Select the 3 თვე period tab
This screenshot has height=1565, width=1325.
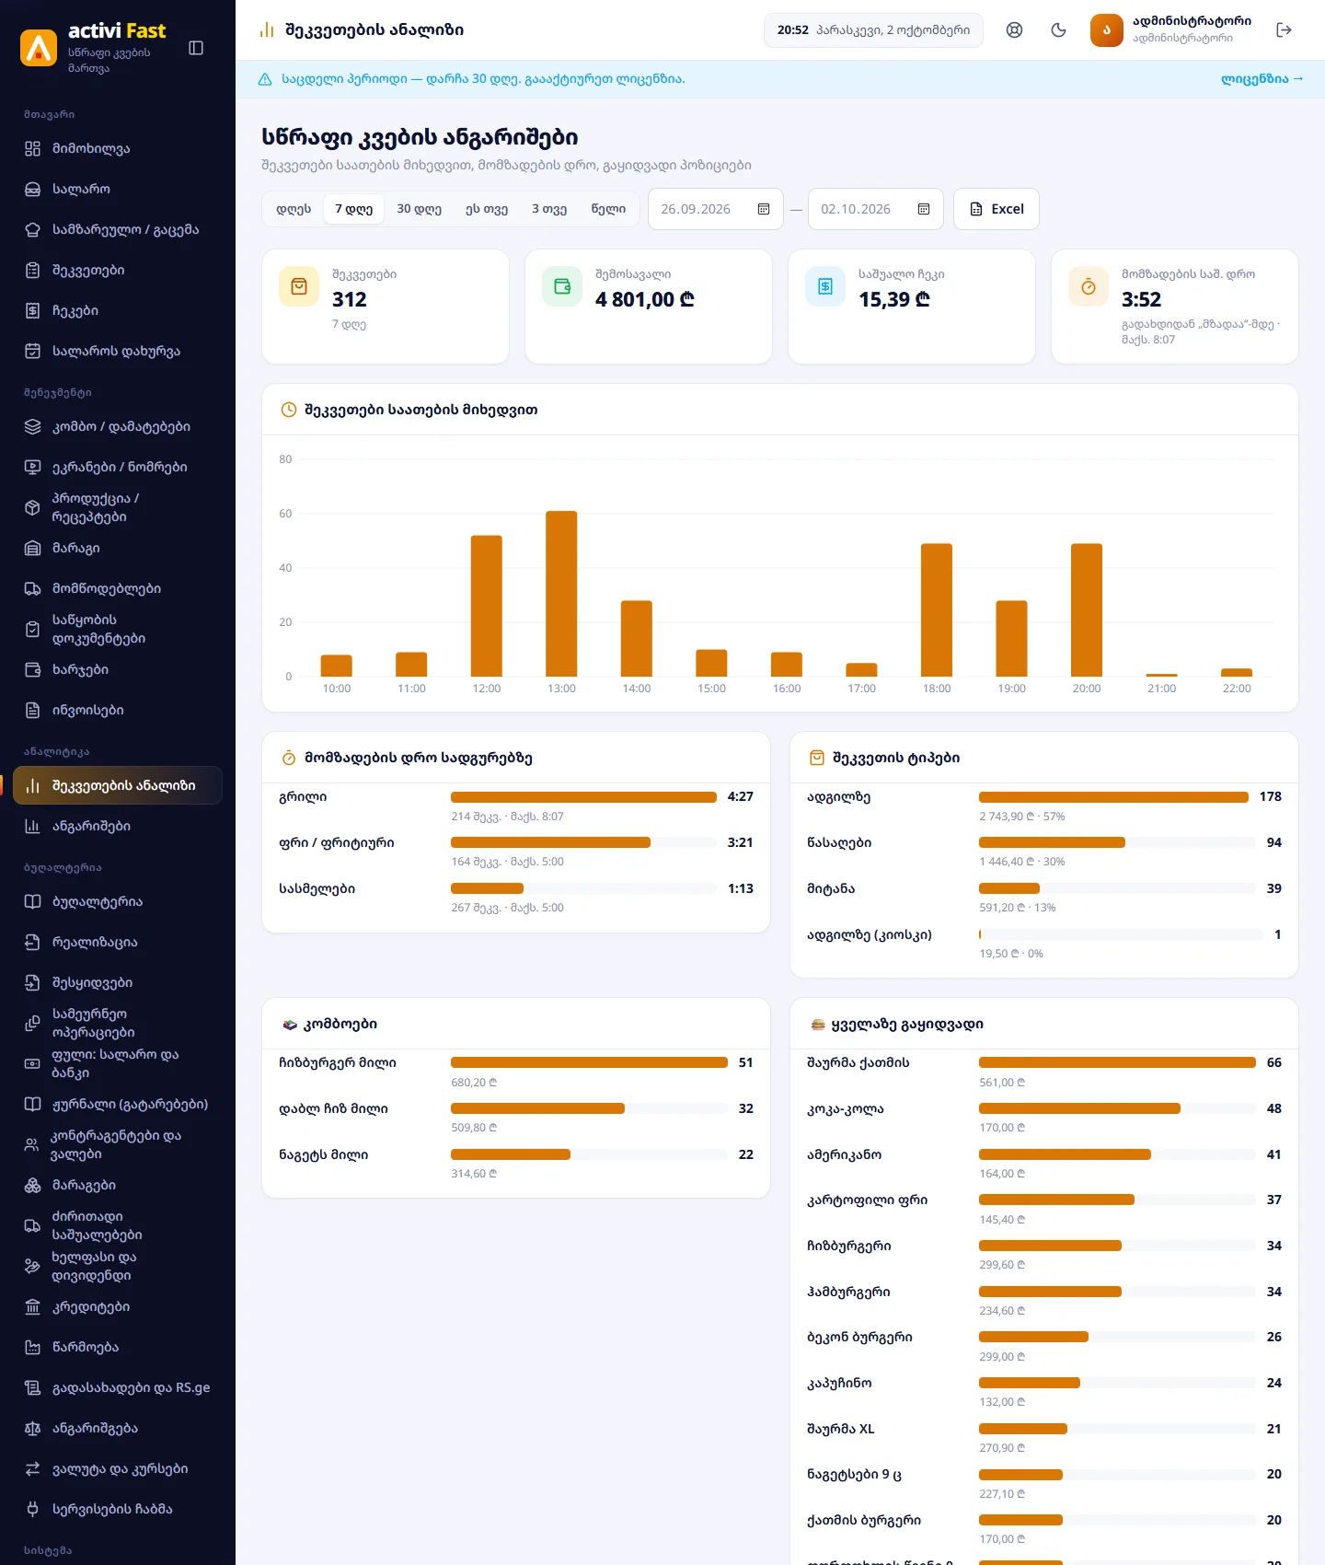(x=549, y=209)
